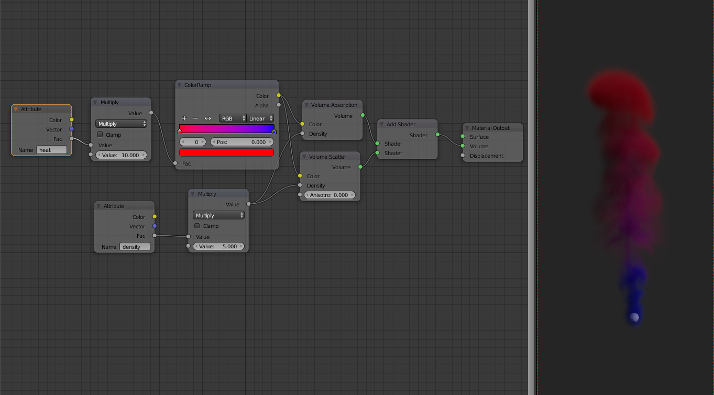Screen dimensions: 714x395
Task: Click Material Output's Surface input socket
Action: (463, 136)
